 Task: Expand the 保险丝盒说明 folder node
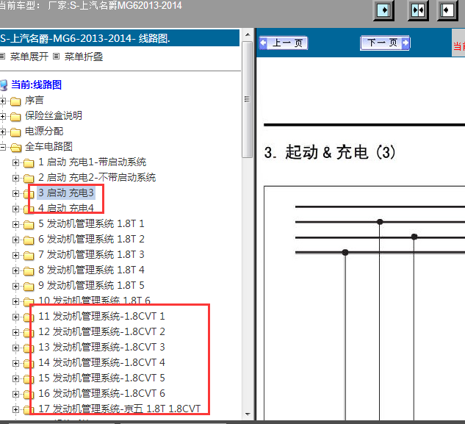tap(3, 116)
